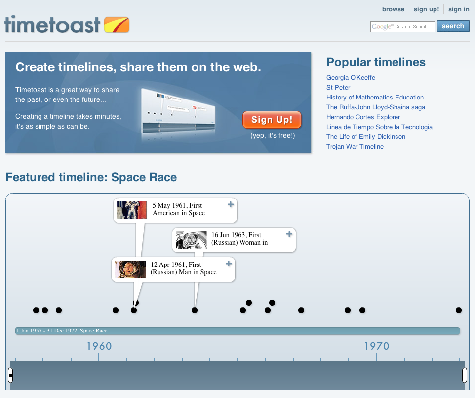The width and height of the screenshot is (475, 398).
Task: Expand the First American in Space event
Action: click(231, 204)
